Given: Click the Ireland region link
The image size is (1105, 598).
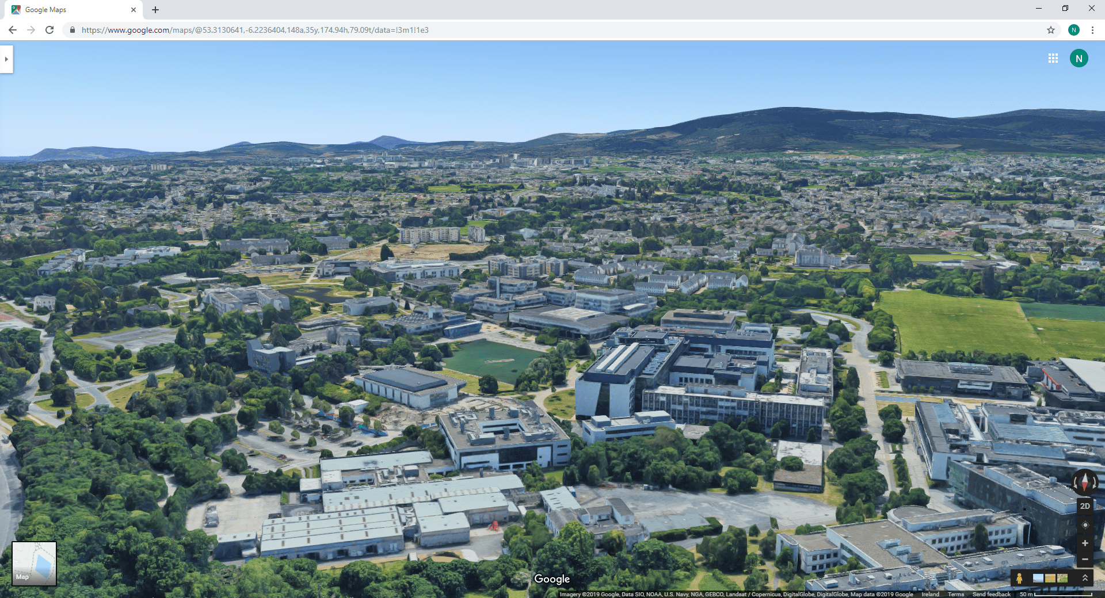Looking at the screenshot, I should point(930,595).
